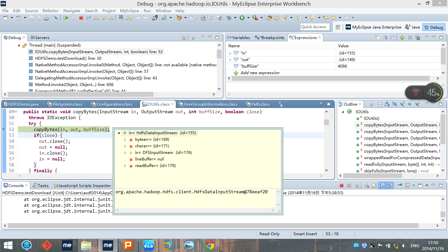Click the Step Into icon
The height and width of the screenshot is (252, 448).
click(x=96, y=17)
